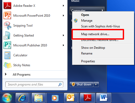Screen dimensions: 135x103
Task: Open Sticky Notes icon
Action: pyautogui.click(x=8, y=65)
